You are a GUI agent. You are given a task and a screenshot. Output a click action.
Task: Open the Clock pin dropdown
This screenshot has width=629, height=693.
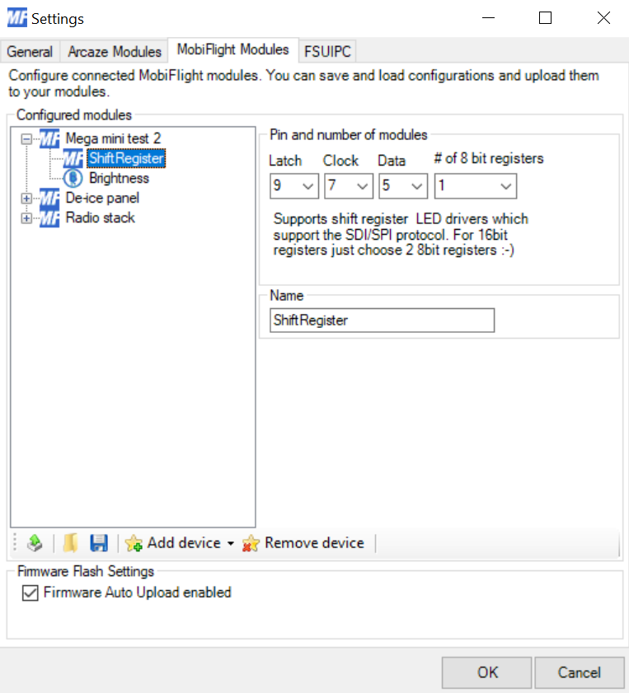pos(349,185)
